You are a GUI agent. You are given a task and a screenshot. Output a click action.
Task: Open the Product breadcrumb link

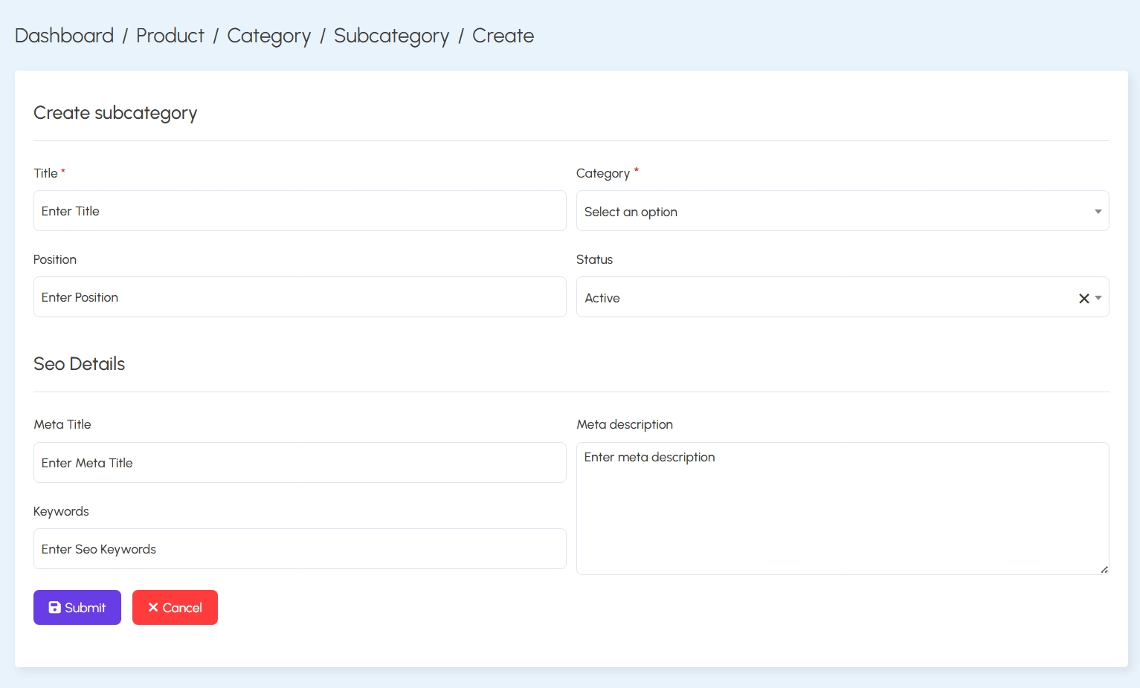pyautogui.click(x=170, y=36)
